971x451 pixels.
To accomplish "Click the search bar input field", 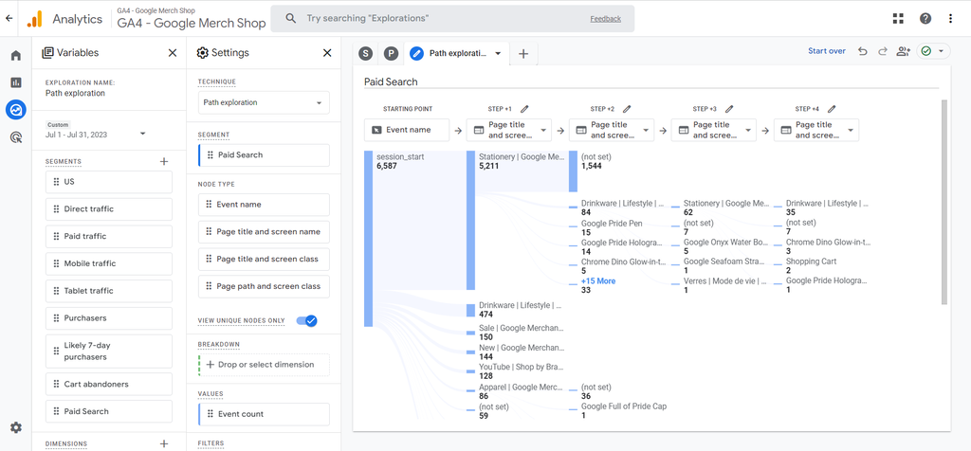I will [x=446, y=18].
